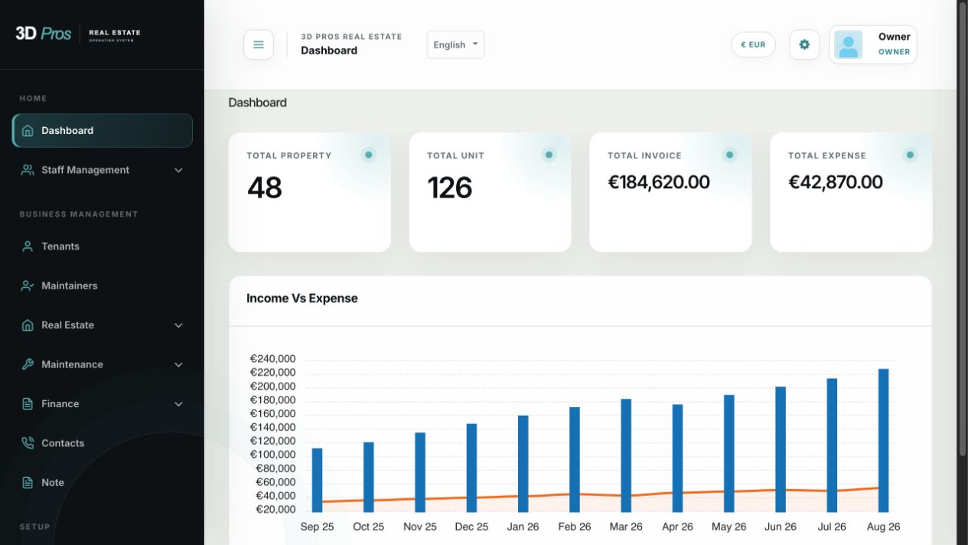The width and height of the screenshot is (968, 545).
Task: Click the €184,620.00 invoice total
Action: click(659, 182)
